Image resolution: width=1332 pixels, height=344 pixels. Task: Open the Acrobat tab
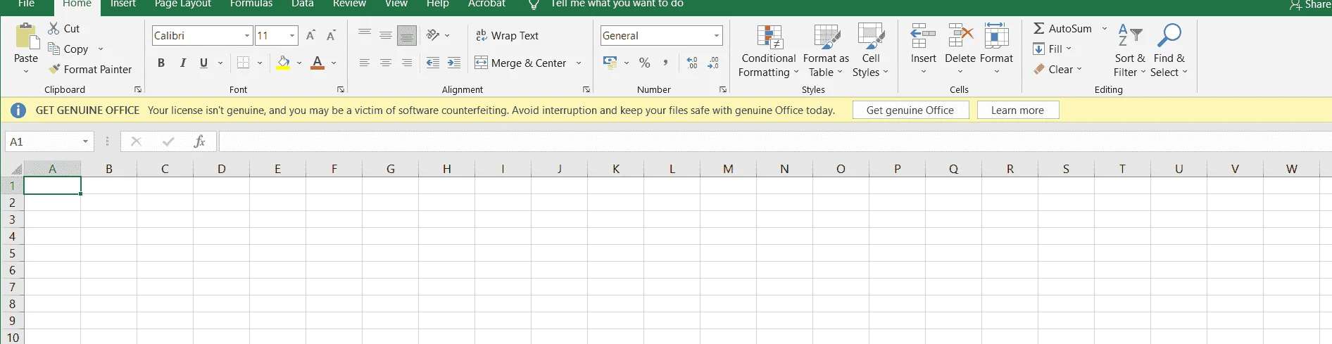click(486, 4)
